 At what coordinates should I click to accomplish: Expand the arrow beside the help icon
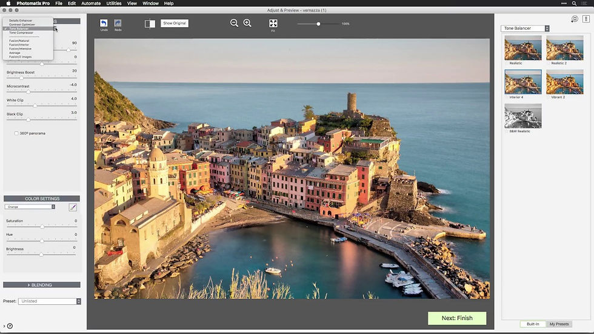4,326
